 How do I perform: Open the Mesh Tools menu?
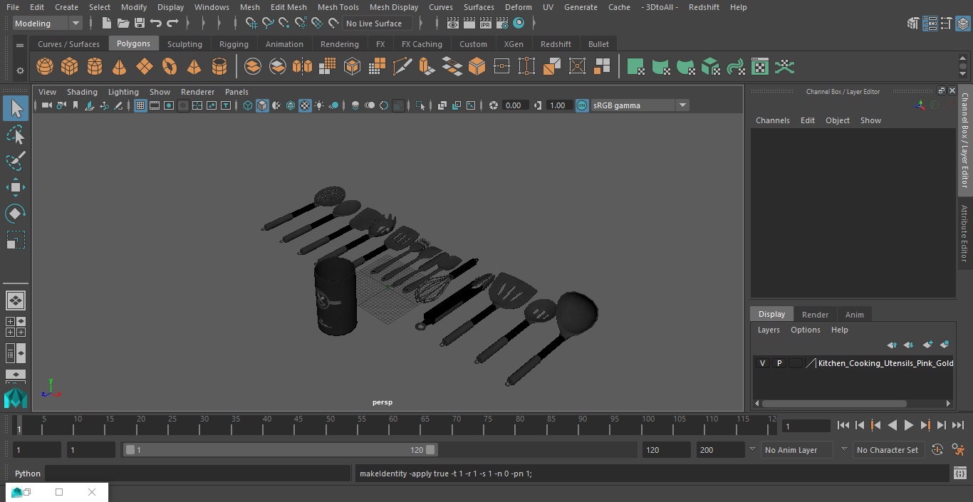coord(338,7)
